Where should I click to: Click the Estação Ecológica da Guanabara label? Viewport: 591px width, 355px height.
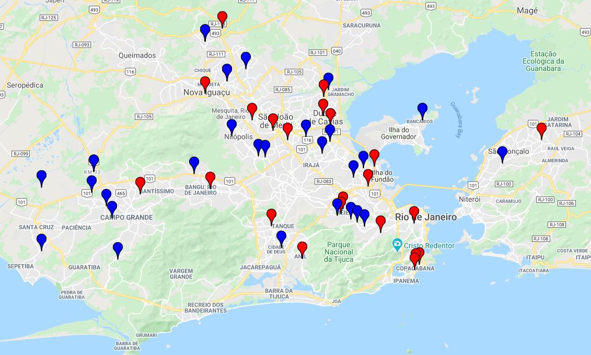point(543,61)
